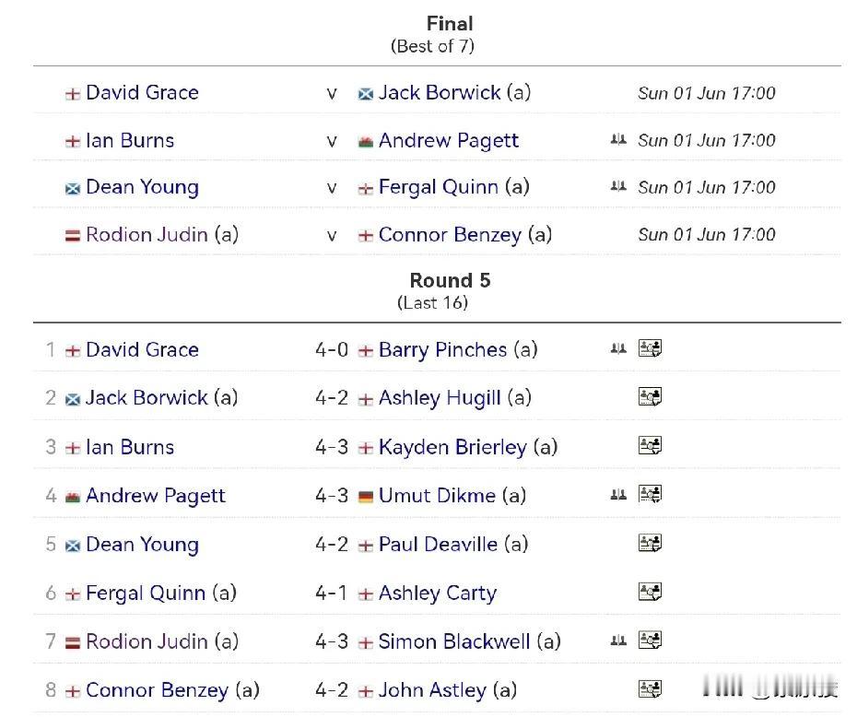
Task: Open match details icon for Rodion Judin 4-3 row
Action: point(650,640)
